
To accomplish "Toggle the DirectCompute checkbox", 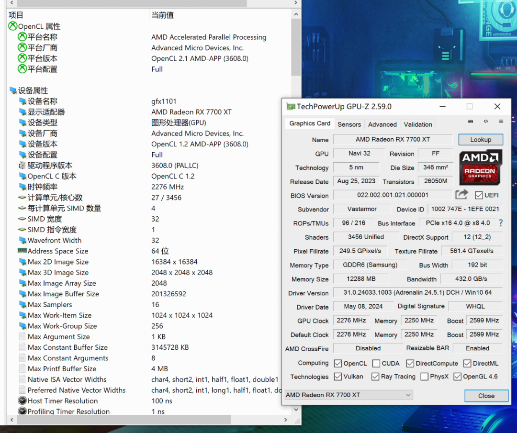I will click(410, 363).
